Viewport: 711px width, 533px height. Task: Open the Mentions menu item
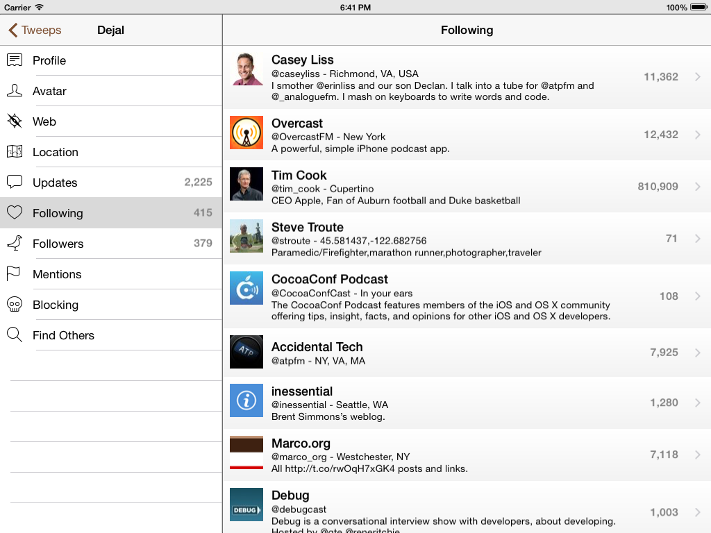click(111, 273)
